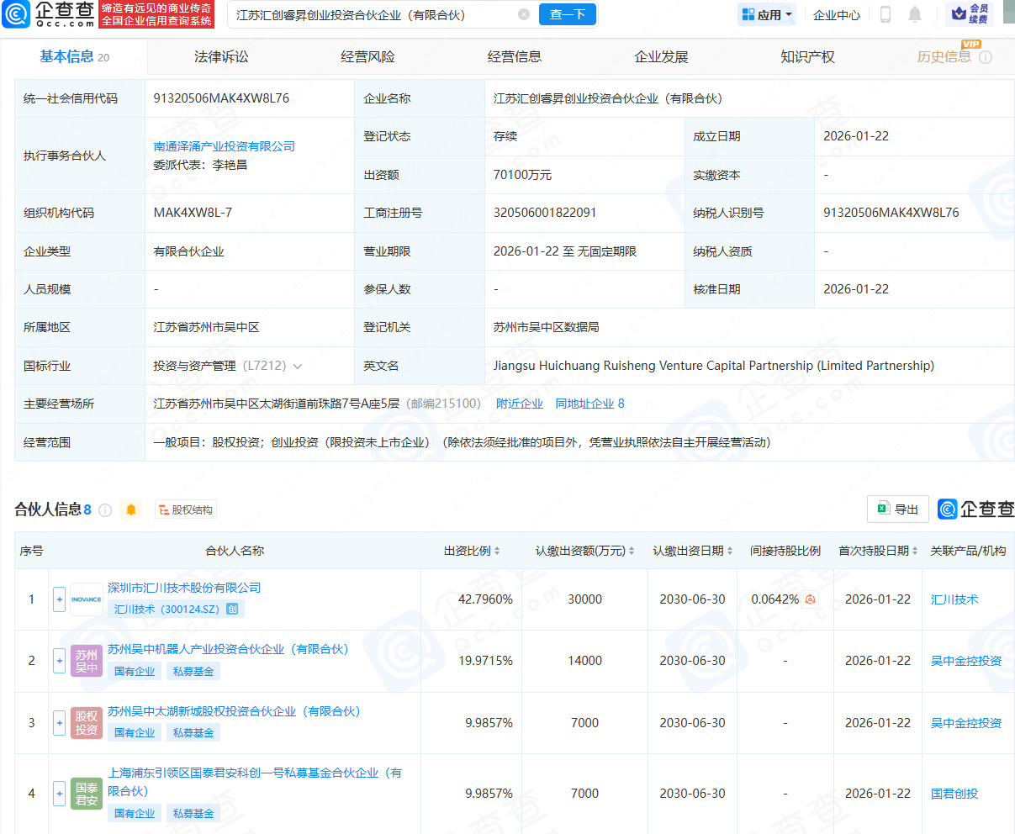The height and width of the screenshot is (834, 1015).
Task: Expand row 2 苏州吴中机器人 plus button
Action: coord(59,661)
